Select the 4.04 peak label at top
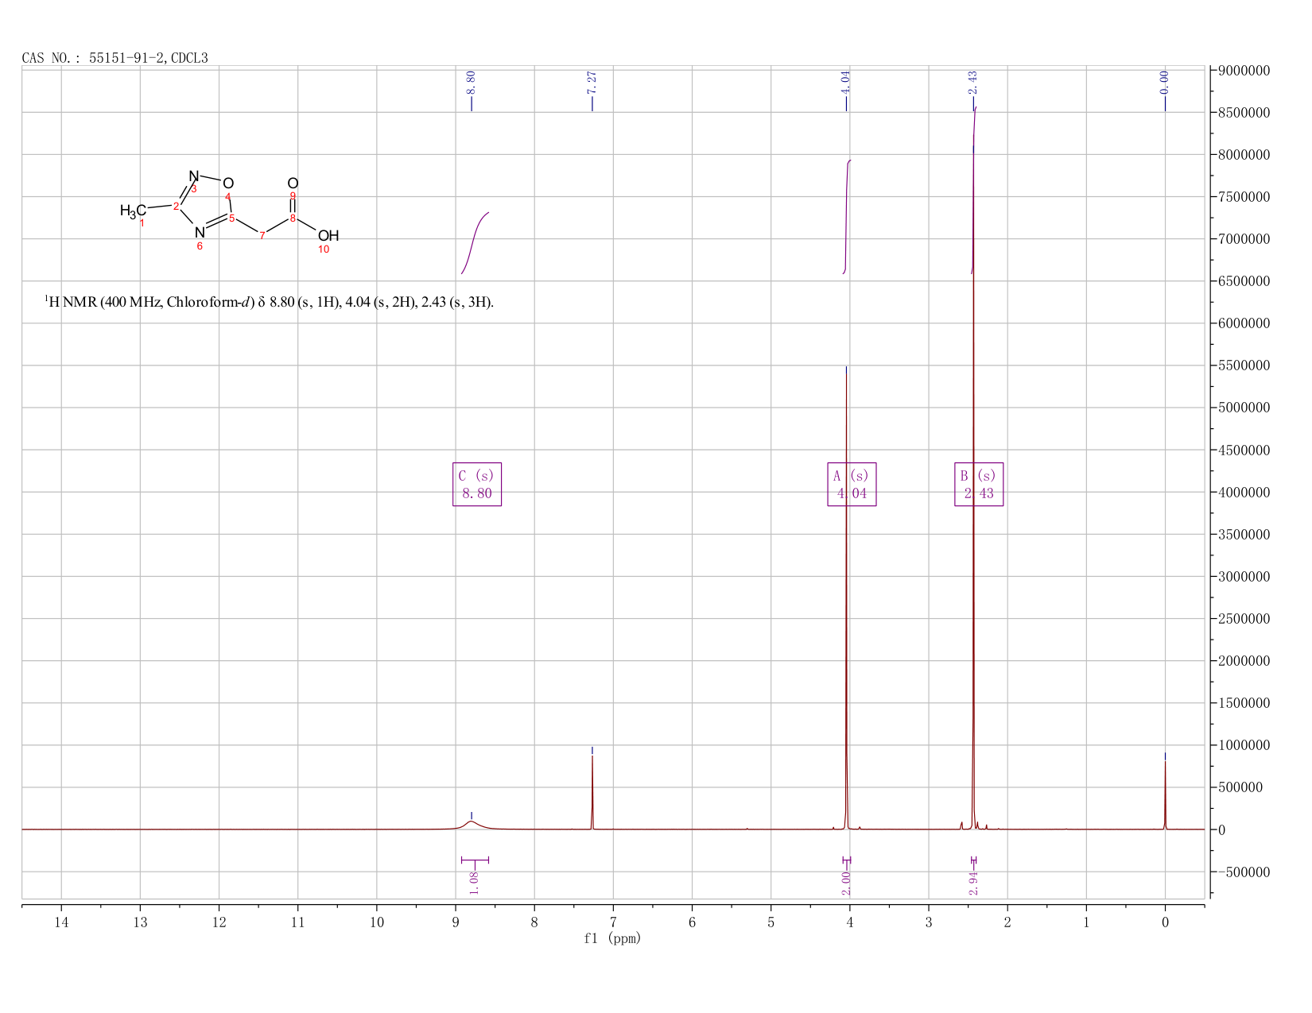The width and height of the screenshot is (1312, 1013). tap(846, 82)
